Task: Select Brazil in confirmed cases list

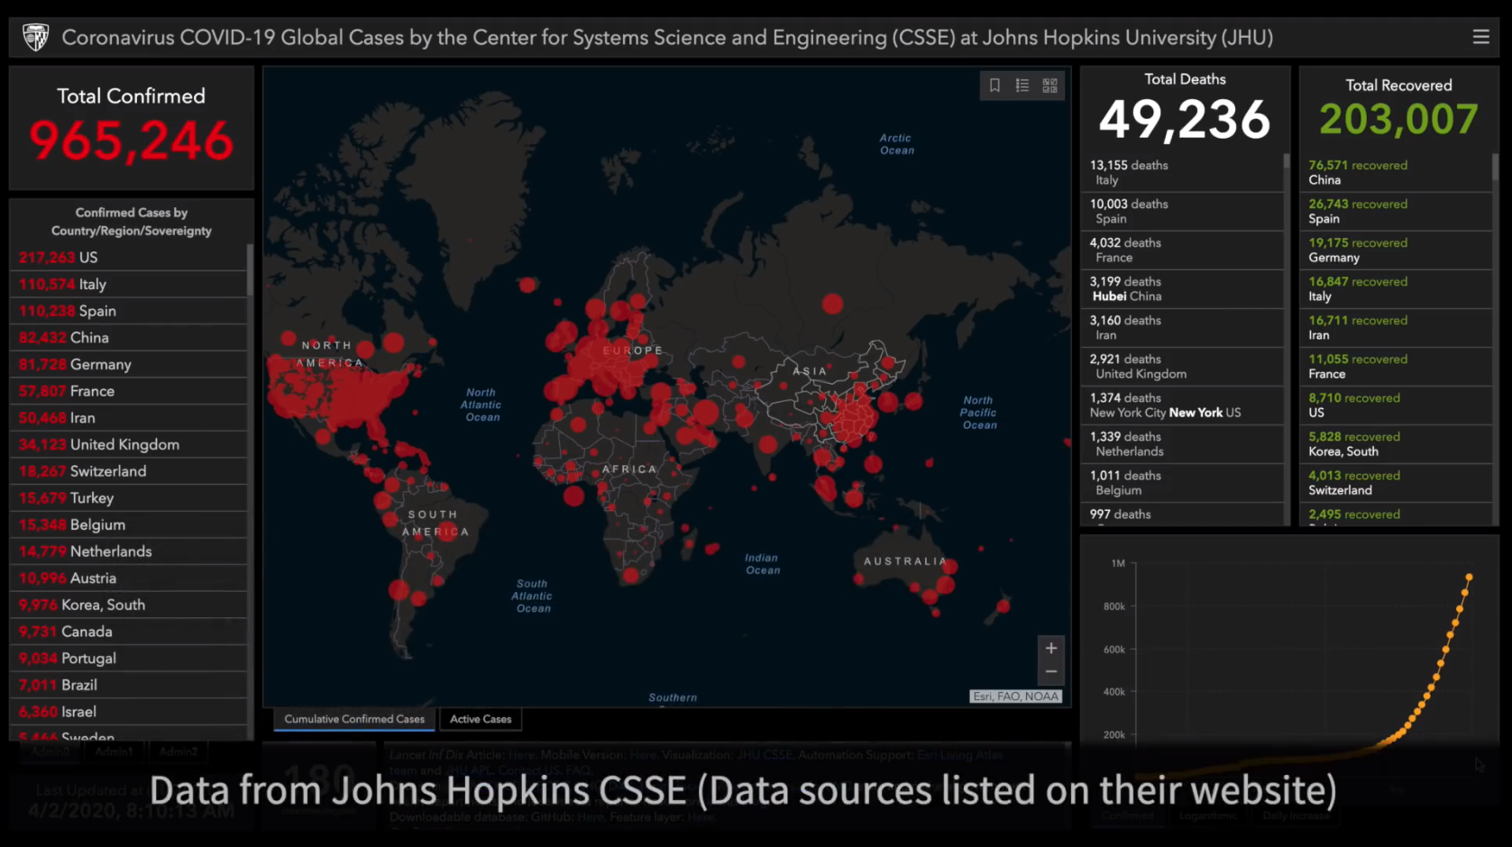Action: tap(128, 685)
